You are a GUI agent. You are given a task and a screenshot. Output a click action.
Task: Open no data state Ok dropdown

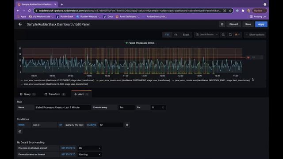click(x=89, y=148)
